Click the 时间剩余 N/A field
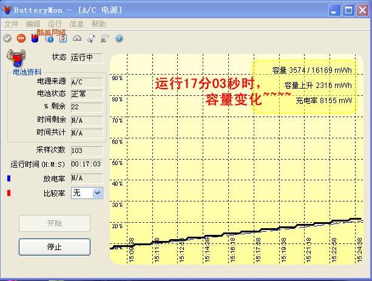Viewport: 372px width, 281px height. coord(87,120)
